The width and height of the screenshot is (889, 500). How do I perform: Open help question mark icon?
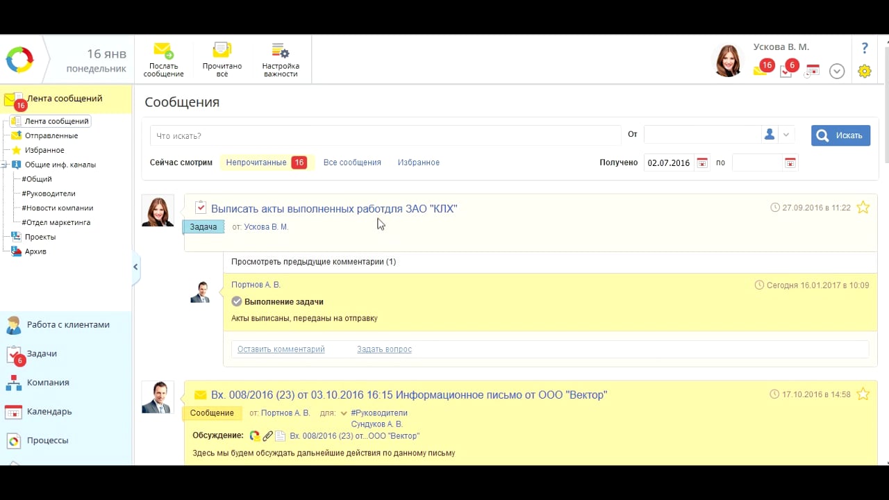tap(865, 49)
